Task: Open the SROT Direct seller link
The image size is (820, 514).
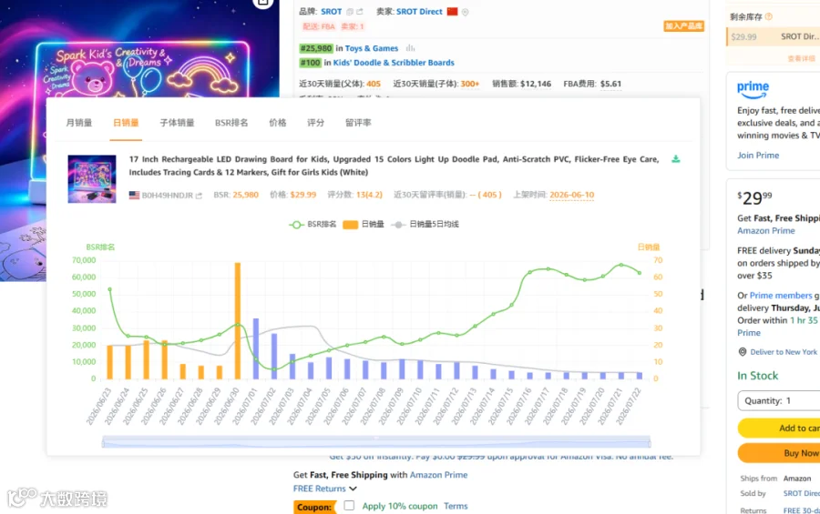Action: point(419,12)
